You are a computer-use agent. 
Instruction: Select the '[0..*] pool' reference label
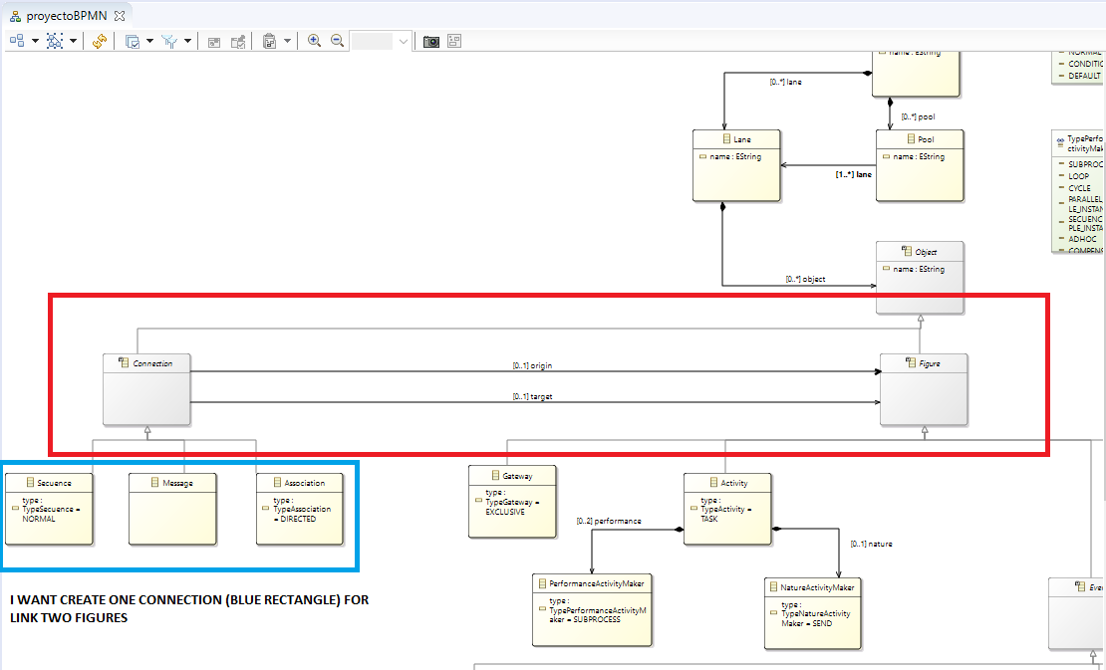tap(919, 116)
